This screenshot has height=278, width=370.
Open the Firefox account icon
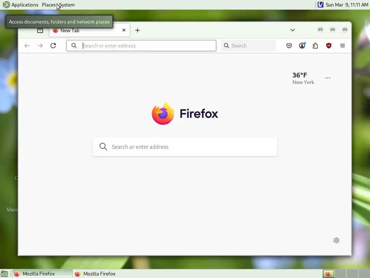(x=302, y=46)
